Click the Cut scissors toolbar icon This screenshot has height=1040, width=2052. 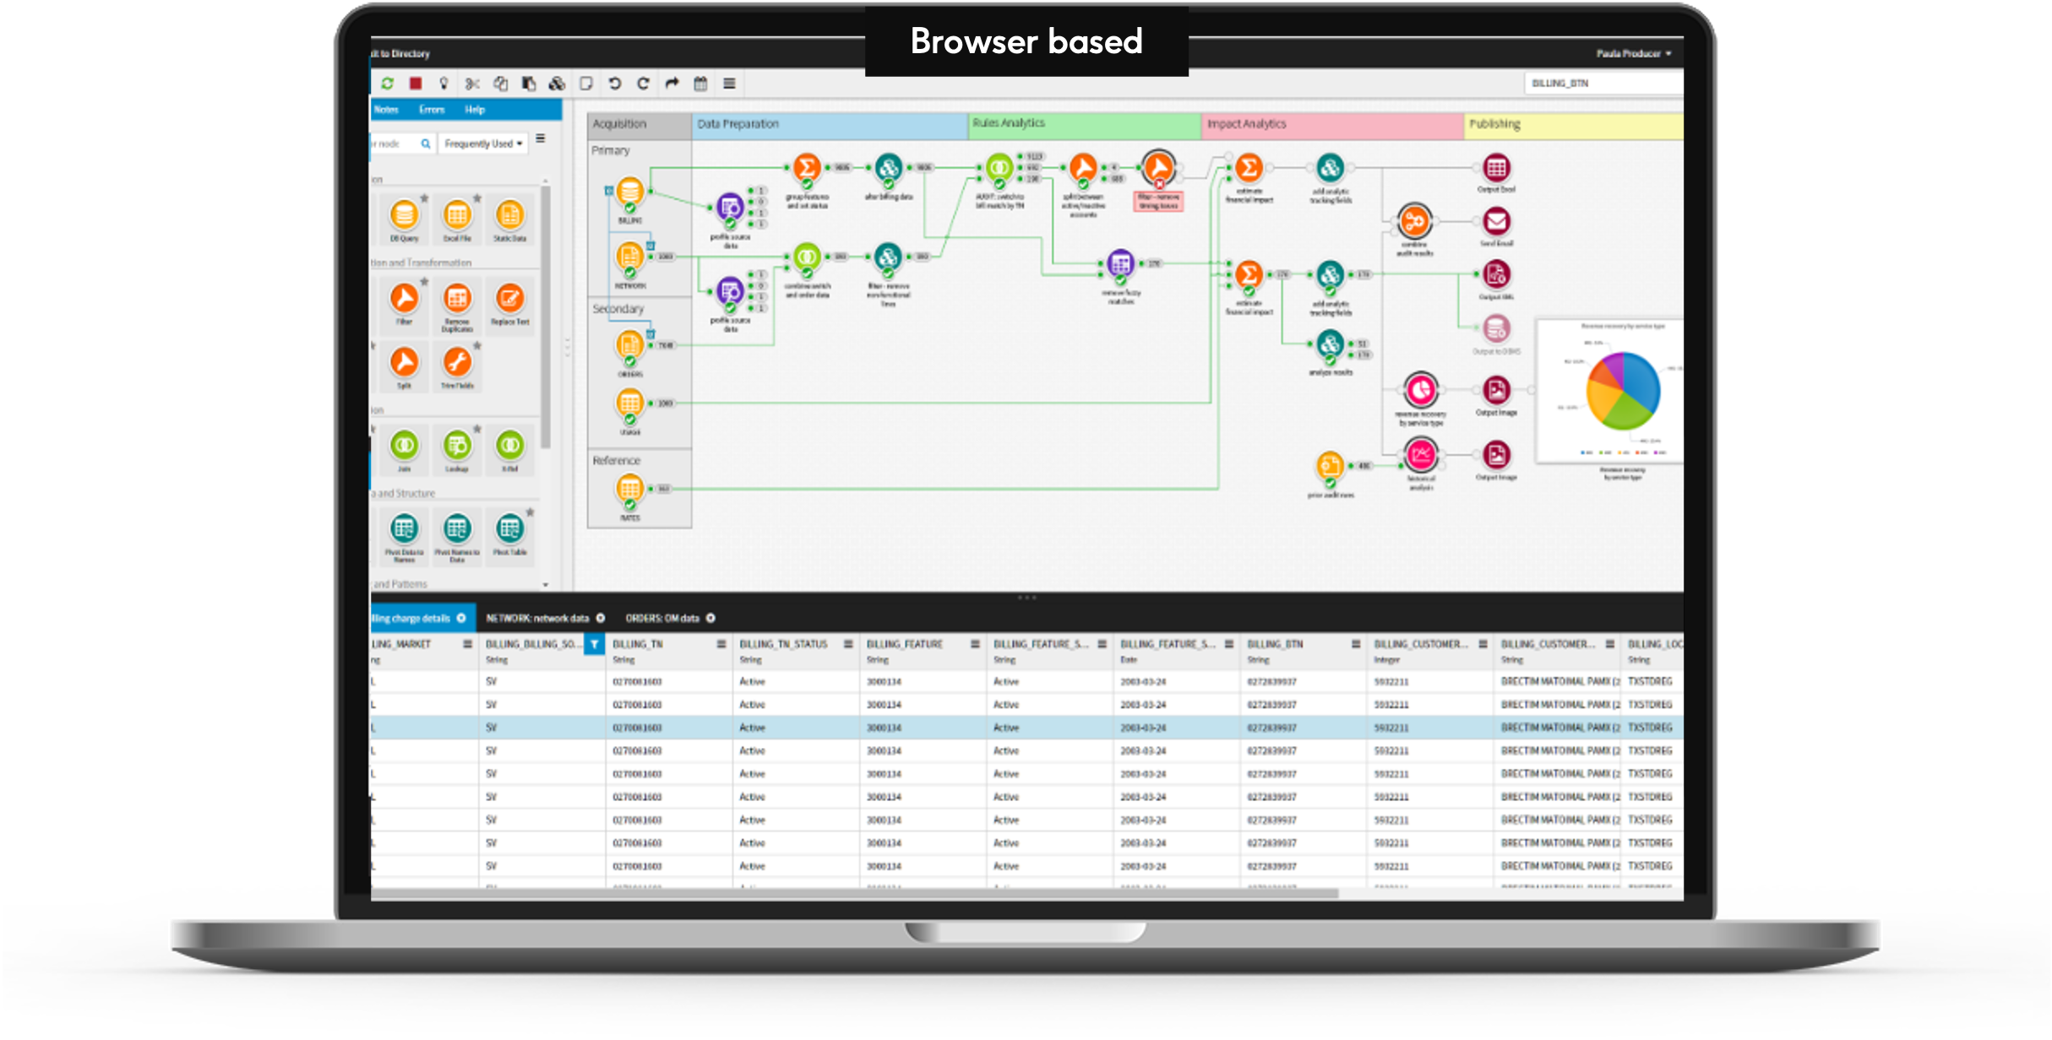pyautogui.click(x=472, y=84)
